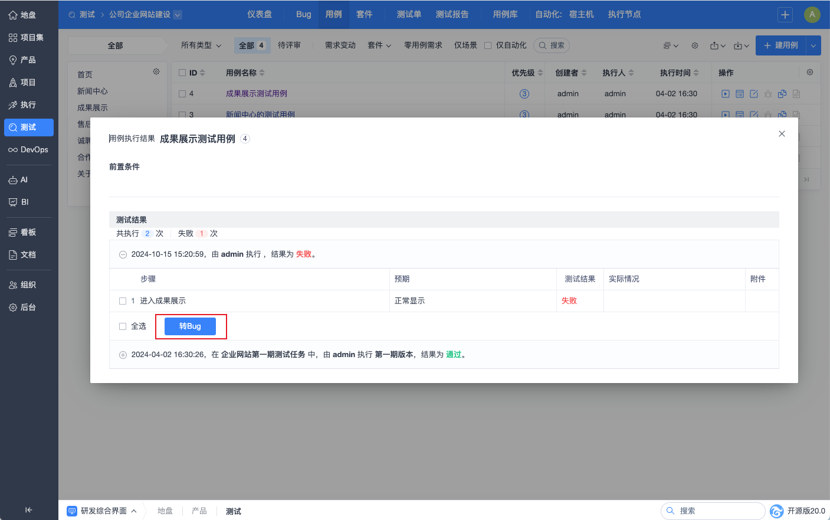Image resolution: width=830 pixels, height=520 pixels.
Task: Open the 看板 sidebar item
Action: click(13, 233)
